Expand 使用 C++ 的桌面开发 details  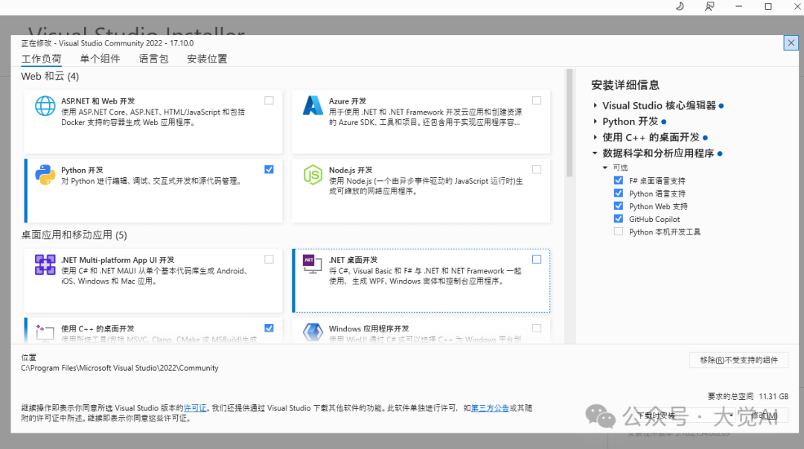595,137
